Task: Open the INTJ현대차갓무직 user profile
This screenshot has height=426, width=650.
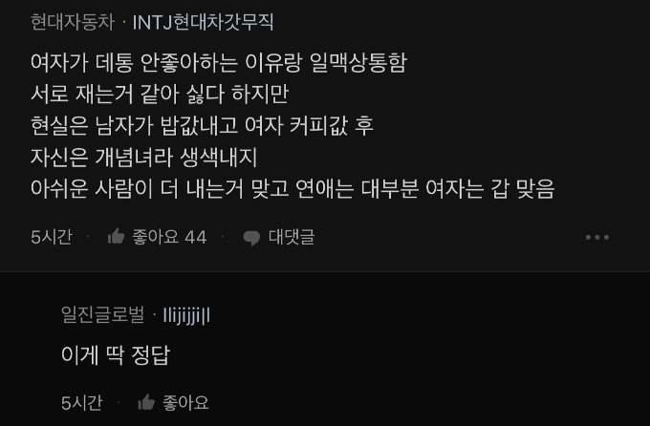Action: 203,21
